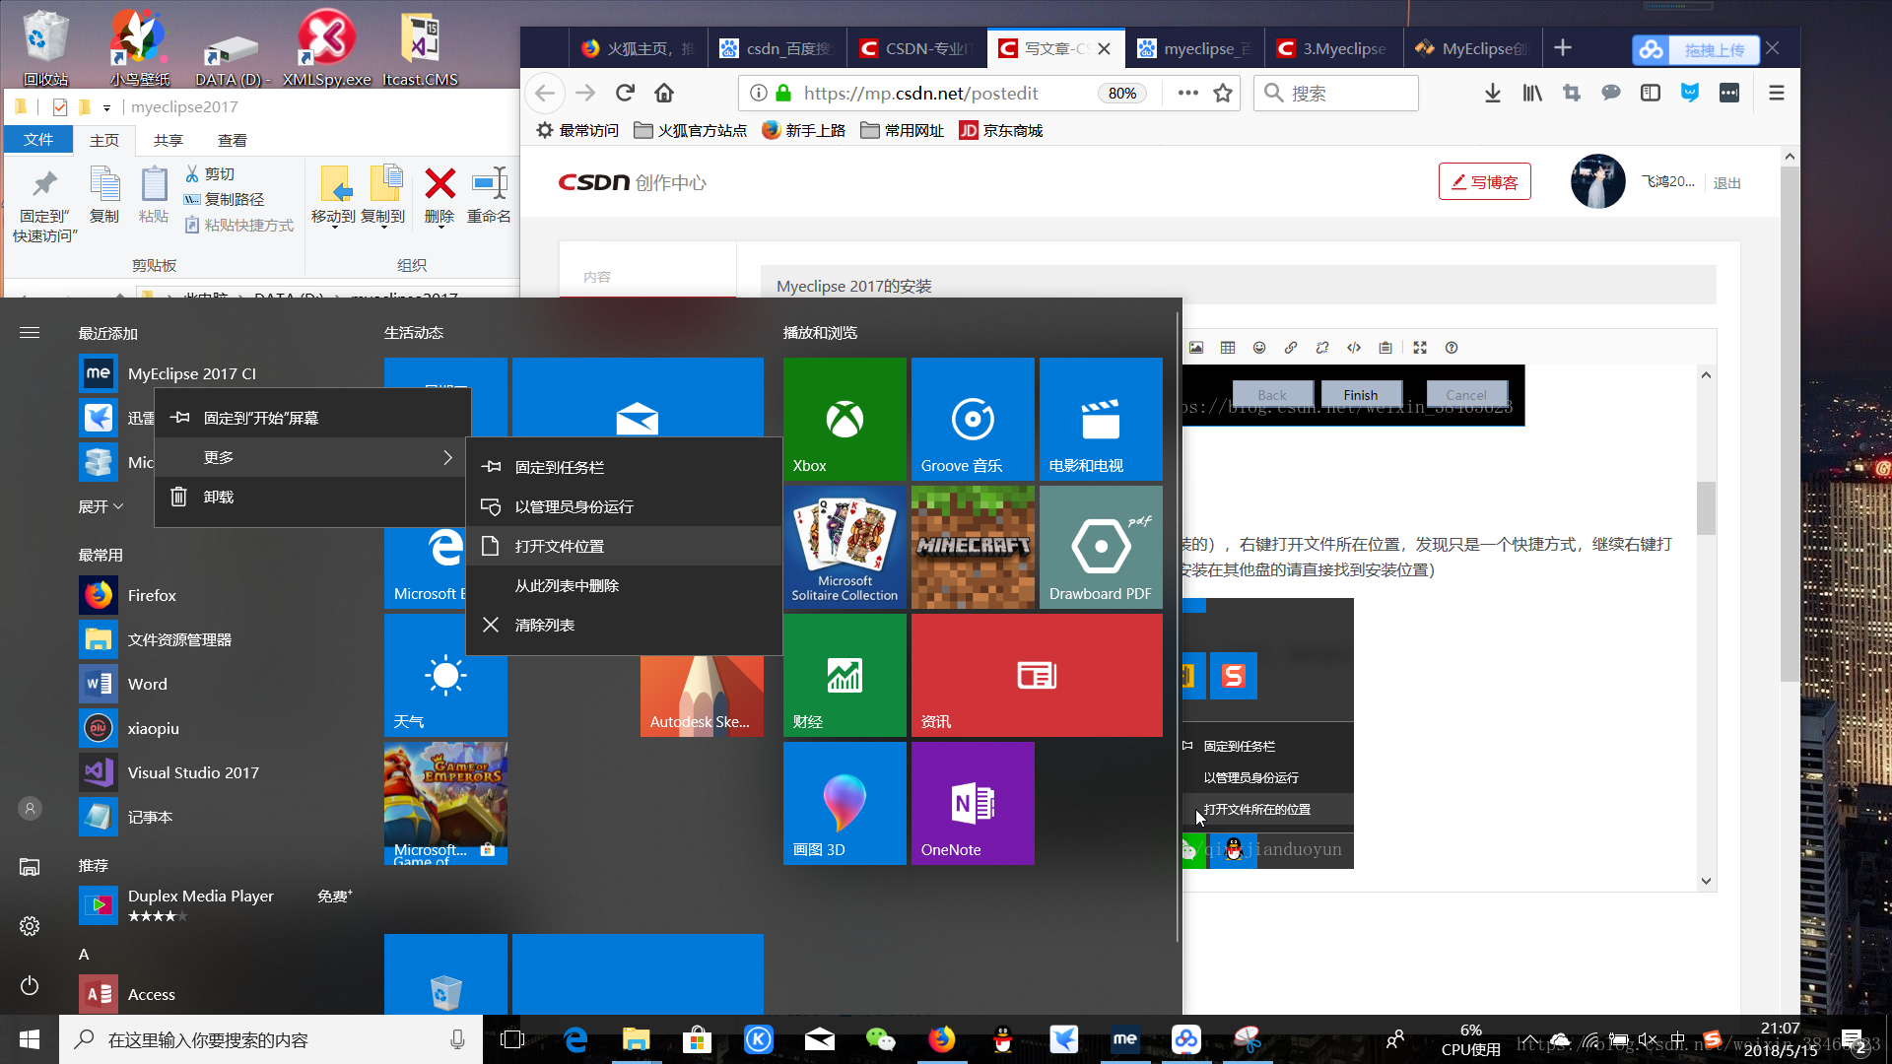Image resolution: width=1892 pixels, height=1064 pixels.
Task: Open the 共享 ribbon tab in Explorer
Action: [168, 140]
